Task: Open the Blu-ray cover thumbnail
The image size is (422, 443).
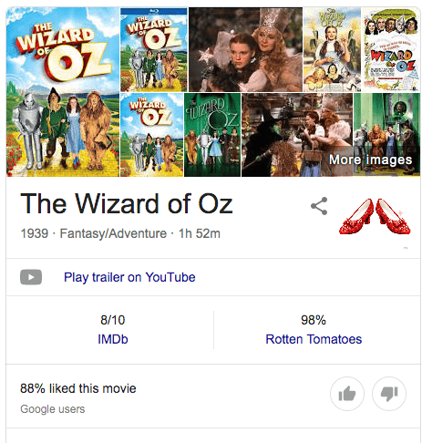Action: point(154,49)
